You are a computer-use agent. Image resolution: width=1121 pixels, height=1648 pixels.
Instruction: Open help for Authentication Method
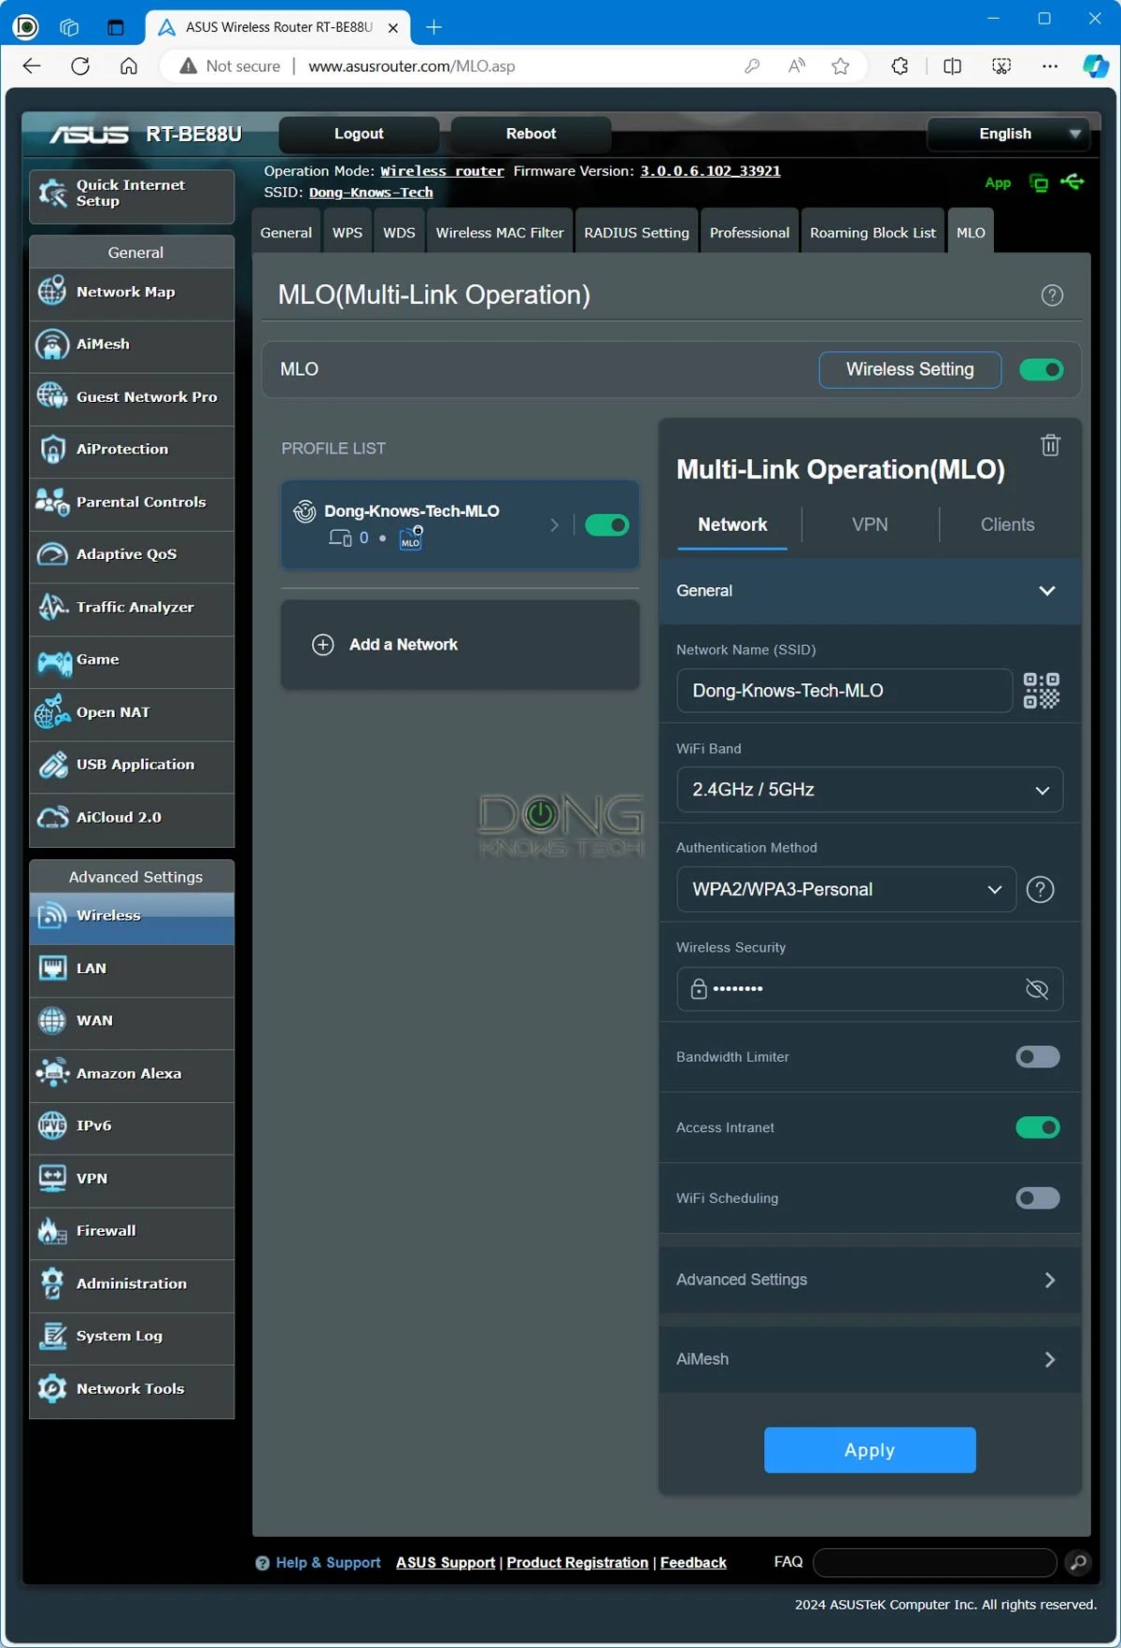(1040, 889)
